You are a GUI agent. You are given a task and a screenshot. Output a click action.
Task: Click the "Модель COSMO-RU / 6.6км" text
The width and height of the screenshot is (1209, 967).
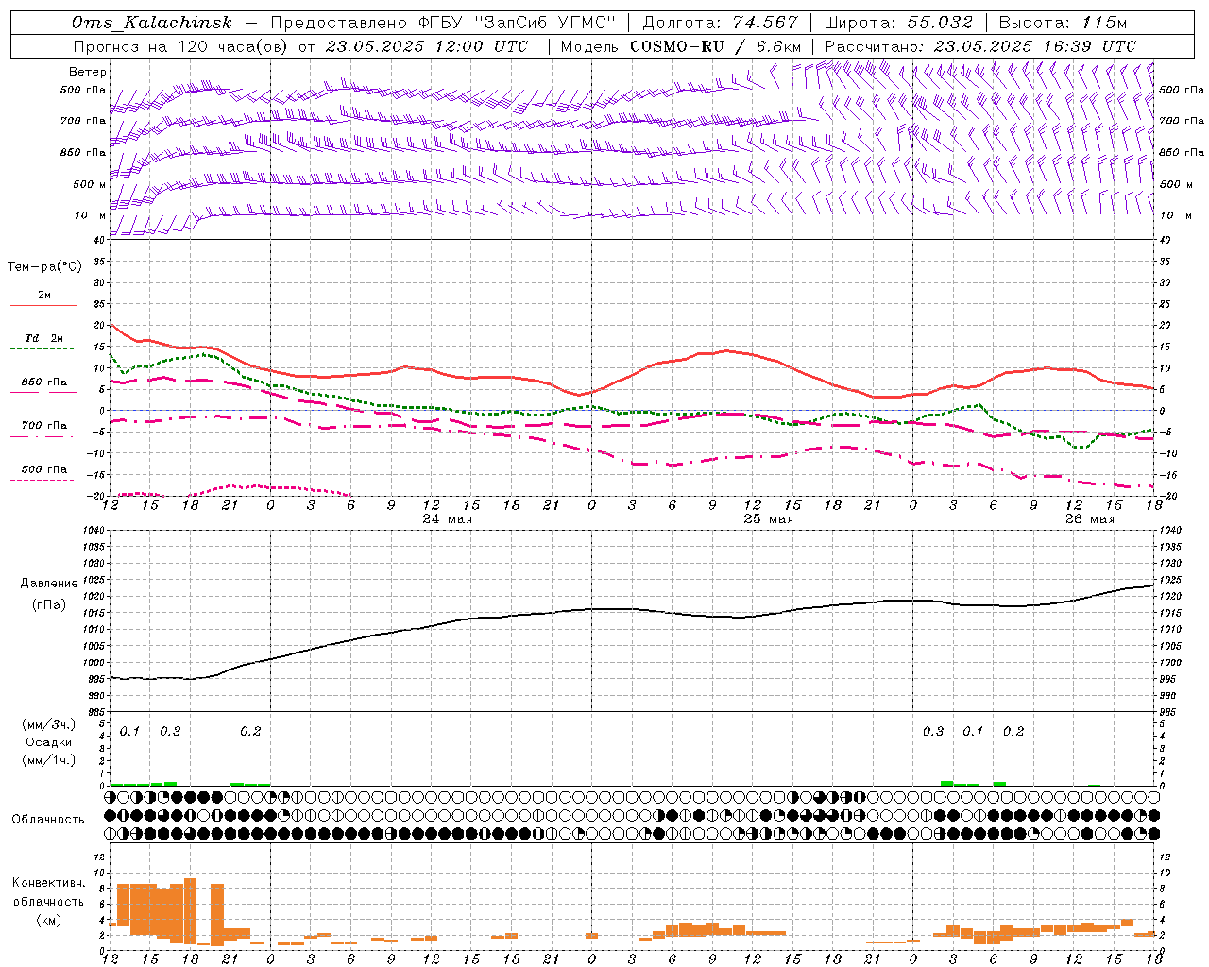(x=681, y=46)
